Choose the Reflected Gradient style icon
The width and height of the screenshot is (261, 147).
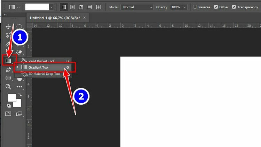(90, 7)
